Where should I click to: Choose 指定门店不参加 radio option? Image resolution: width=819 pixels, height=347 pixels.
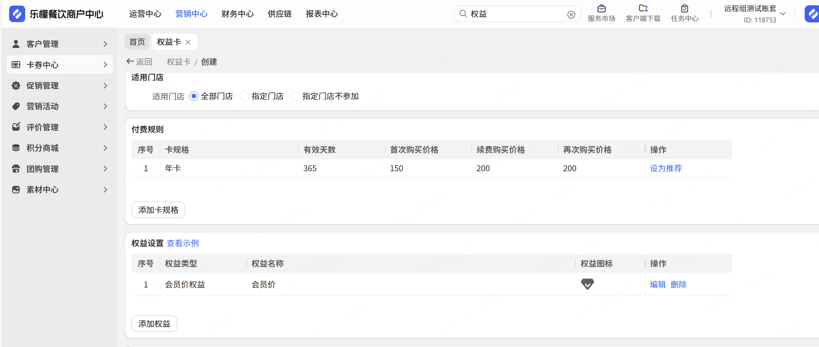(x=295, y=96)
